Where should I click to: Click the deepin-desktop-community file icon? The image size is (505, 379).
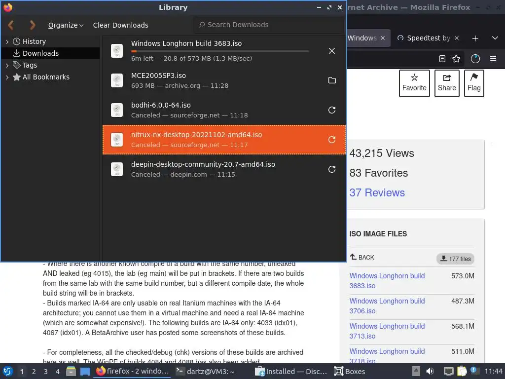coord(117,169)
